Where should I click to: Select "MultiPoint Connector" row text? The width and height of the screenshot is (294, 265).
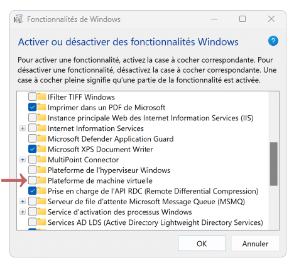point(83,160)
